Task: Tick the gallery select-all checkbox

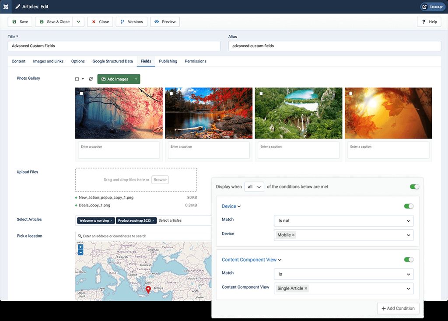Action: 77,79
